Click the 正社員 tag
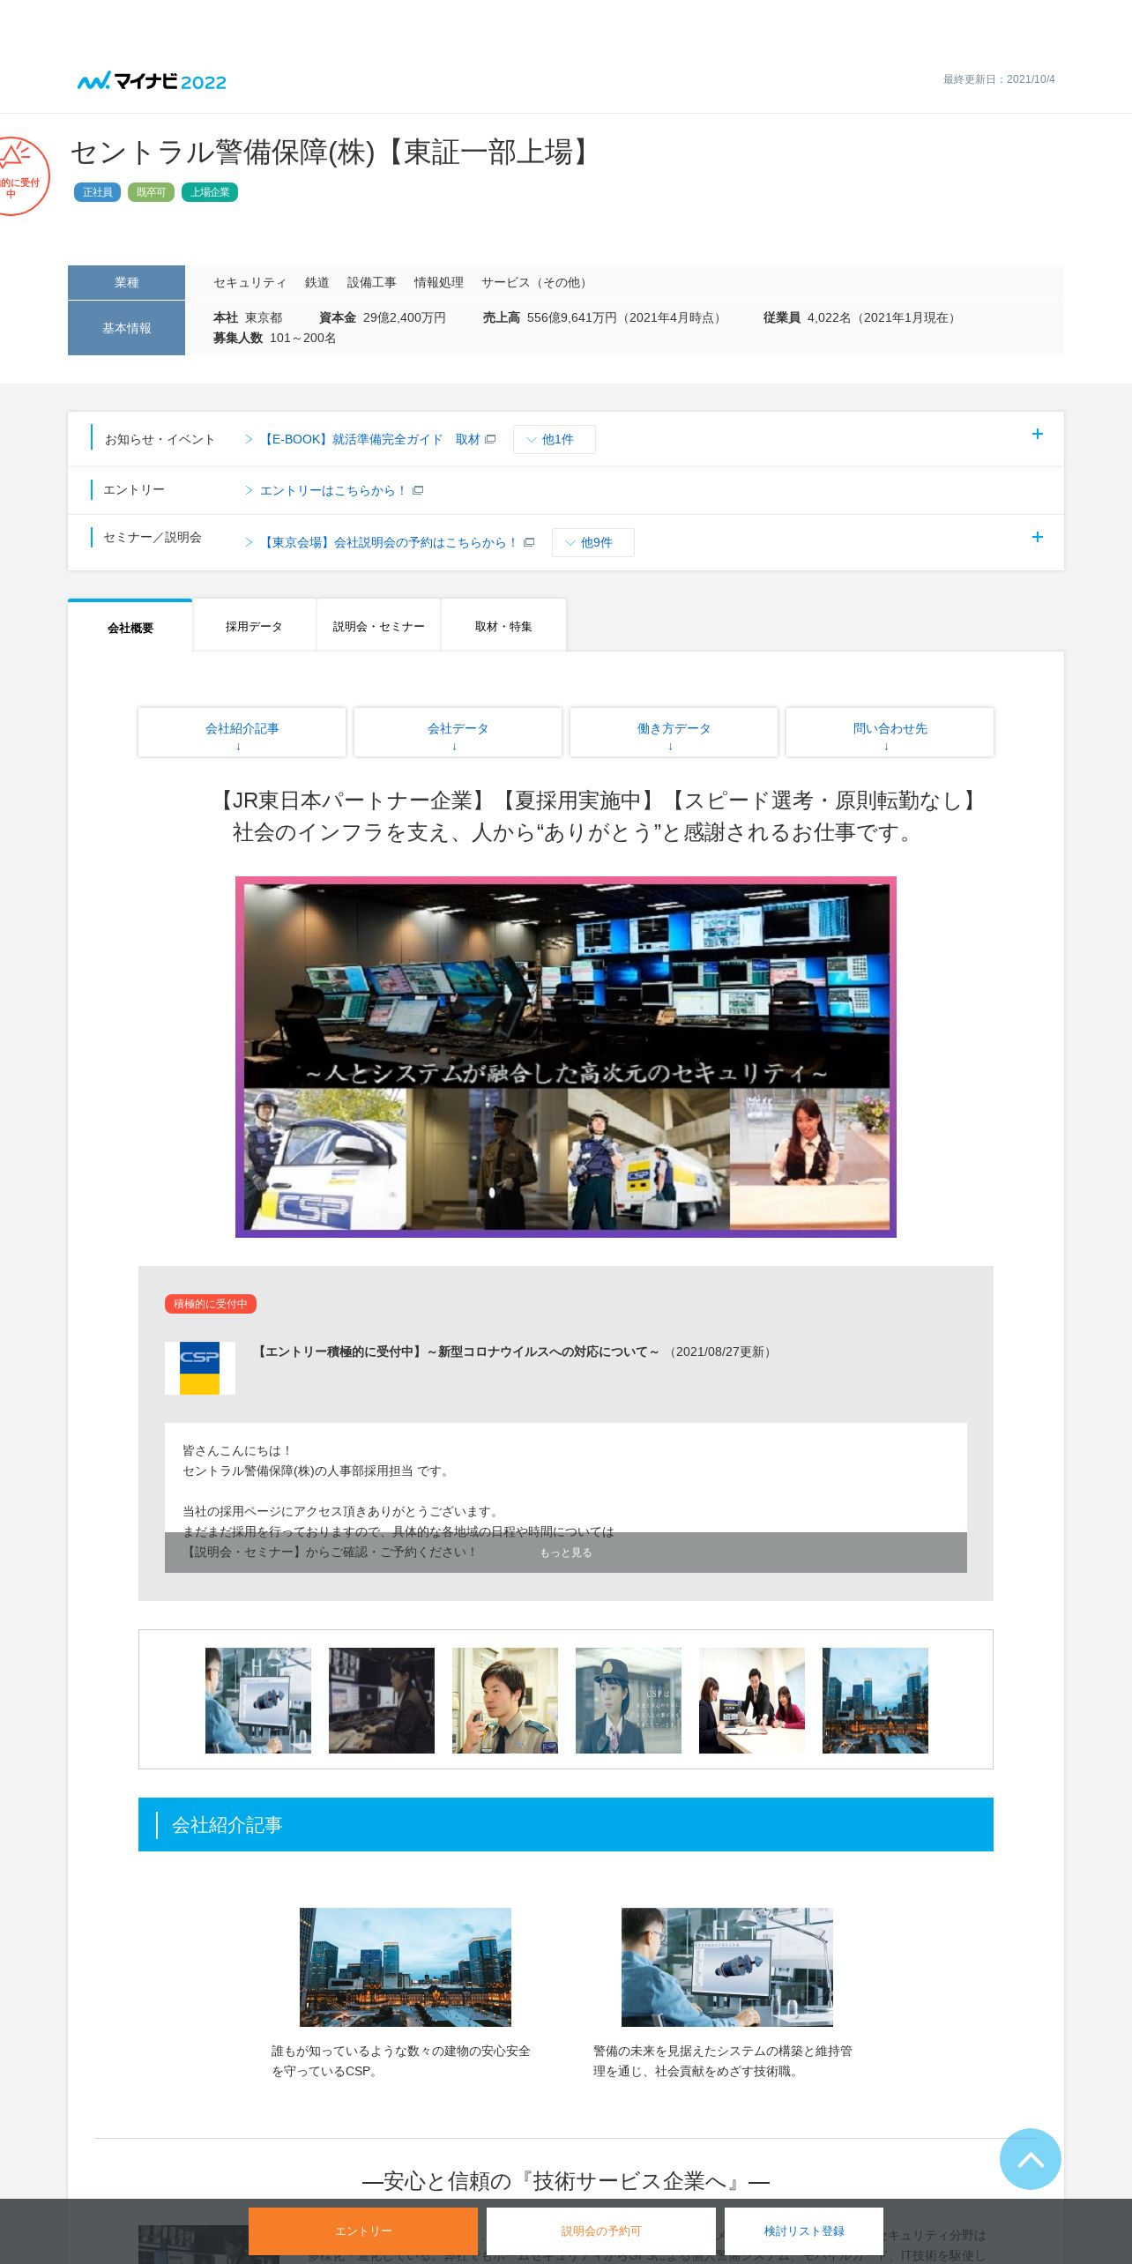 point(97,192)
